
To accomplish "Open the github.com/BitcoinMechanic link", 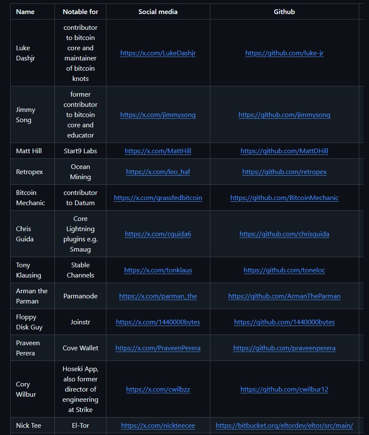I will click(284, 198).
